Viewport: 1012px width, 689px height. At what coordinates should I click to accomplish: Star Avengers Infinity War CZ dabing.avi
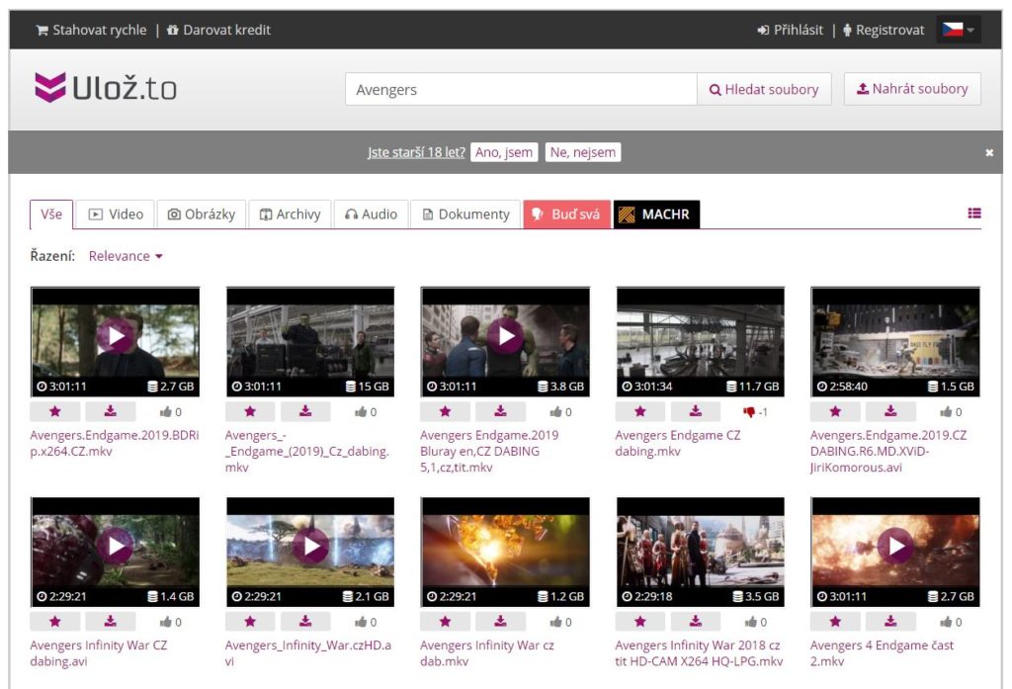(x=55, y=621)
